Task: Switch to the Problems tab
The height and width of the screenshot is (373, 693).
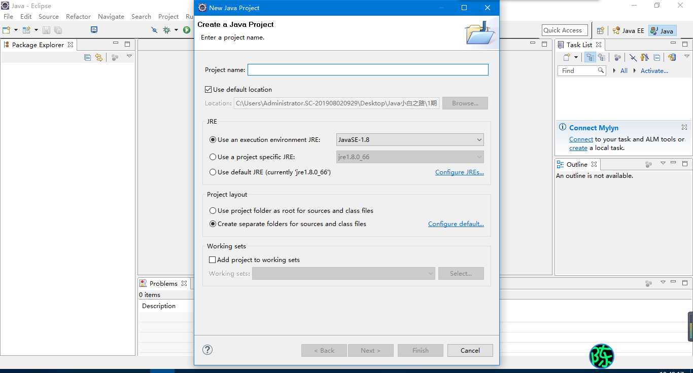Action: [x=163, y=283]
